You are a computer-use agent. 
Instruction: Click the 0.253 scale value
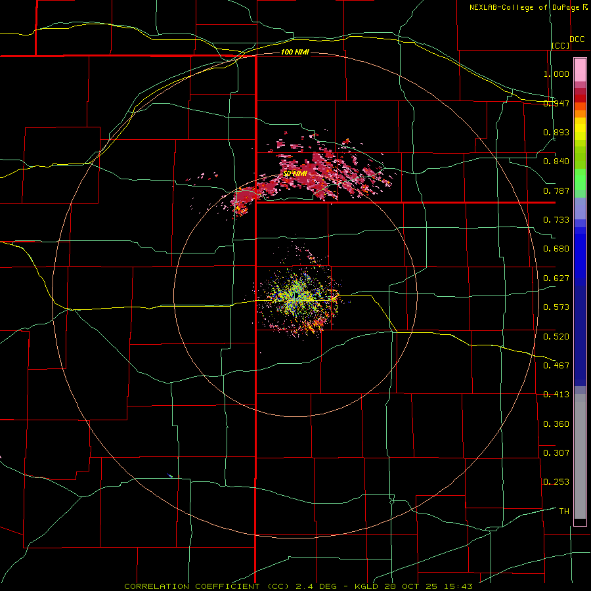coord(556,482)
